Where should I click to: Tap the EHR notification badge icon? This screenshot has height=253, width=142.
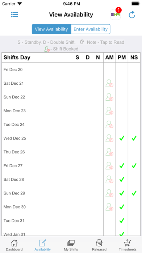tap(116, 14)
